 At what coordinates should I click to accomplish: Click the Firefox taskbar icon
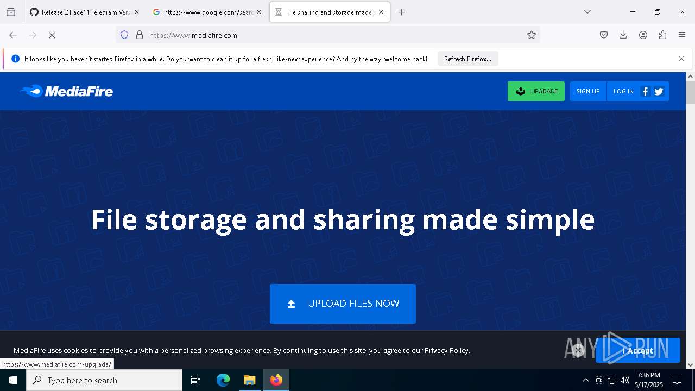point(276,380)
